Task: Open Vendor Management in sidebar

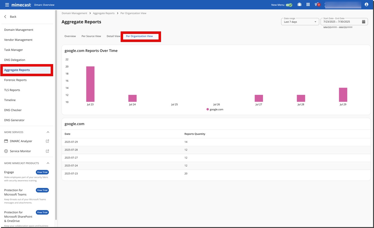Action: (18, 40)
